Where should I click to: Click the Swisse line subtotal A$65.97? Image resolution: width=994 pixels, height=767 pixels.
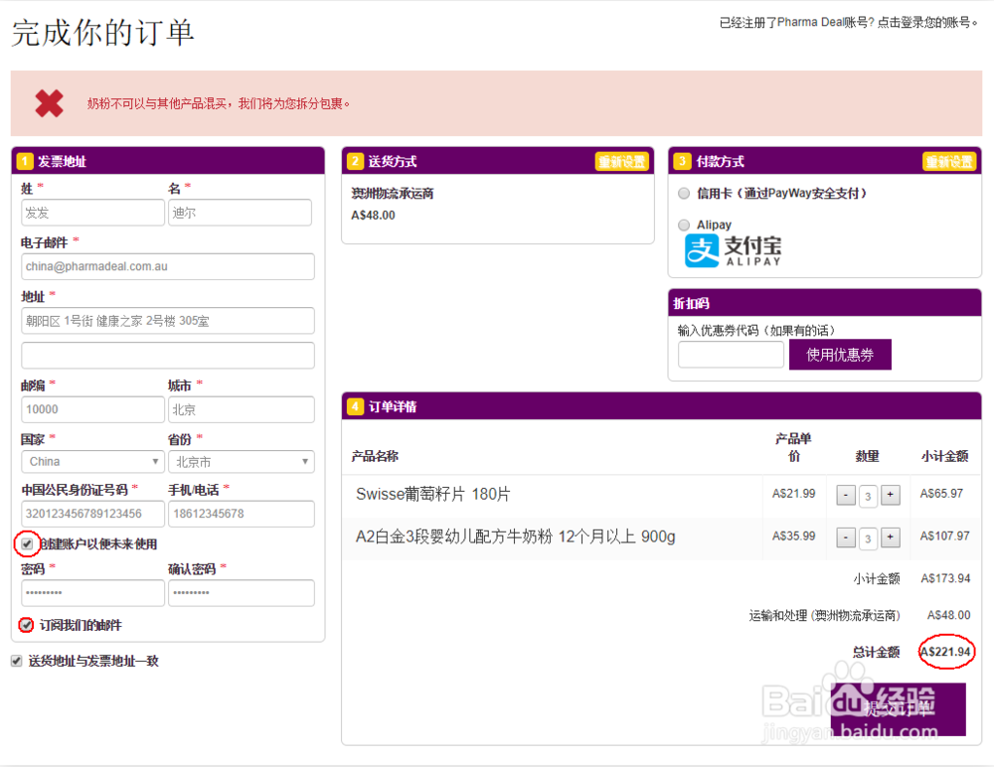click(941, 493)
